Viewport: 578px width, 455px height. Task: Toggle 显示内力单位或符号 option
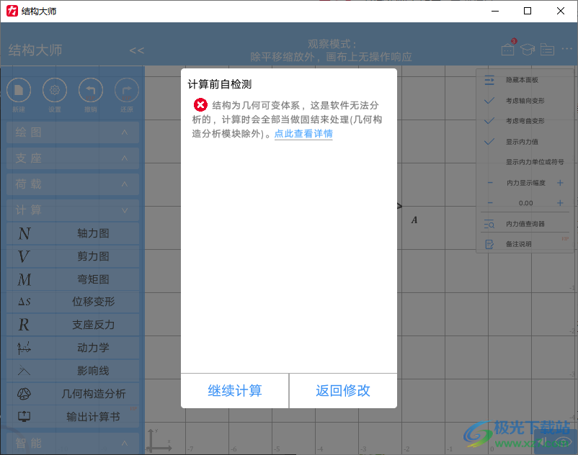click(x=535, y=162)
